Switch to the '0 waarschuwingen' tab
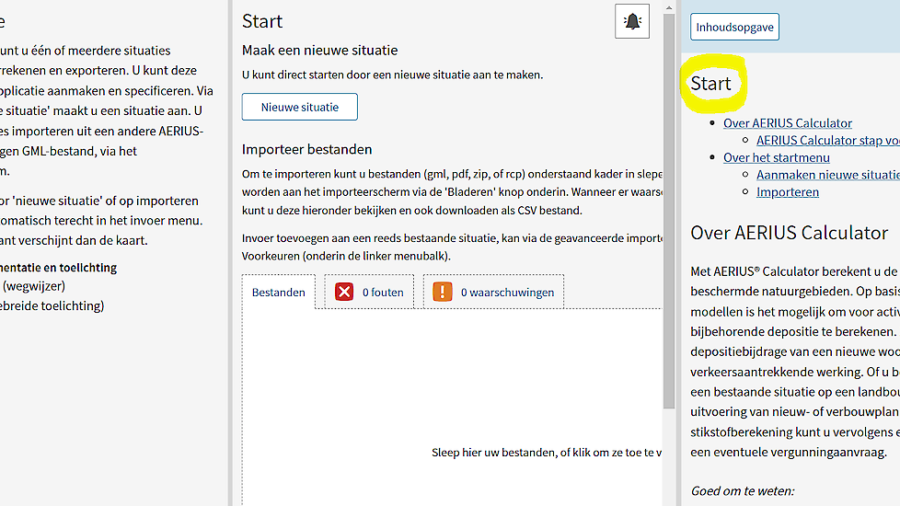This screenshot has width=900, height=506. click(x=493, y=292)
